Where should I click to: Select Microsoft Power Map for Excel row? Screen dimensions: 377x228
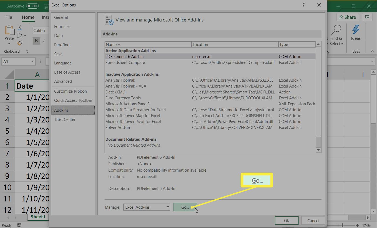tap(210, 115)
